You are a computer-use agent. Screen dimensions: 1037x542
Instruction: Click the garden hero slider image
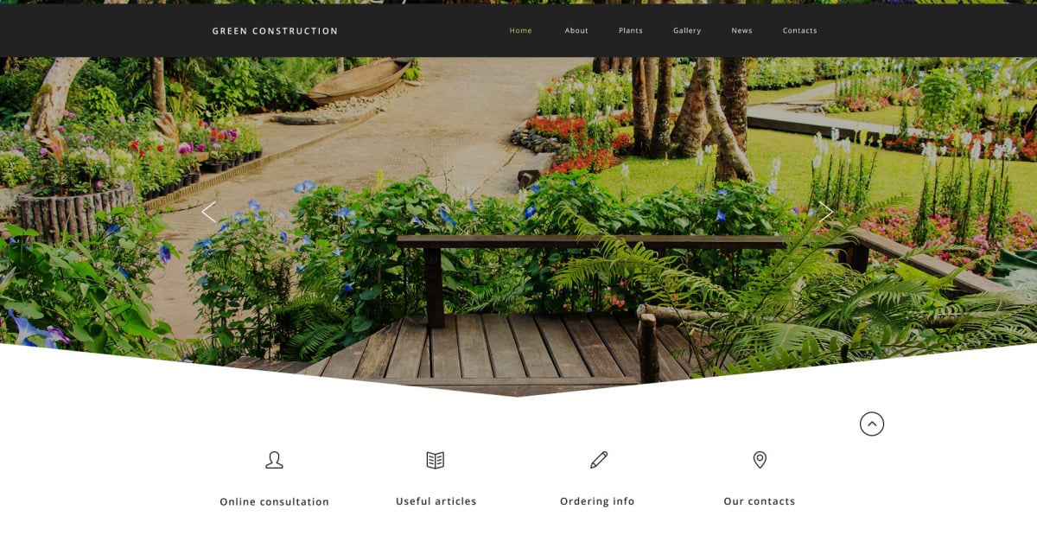(518, 199)
